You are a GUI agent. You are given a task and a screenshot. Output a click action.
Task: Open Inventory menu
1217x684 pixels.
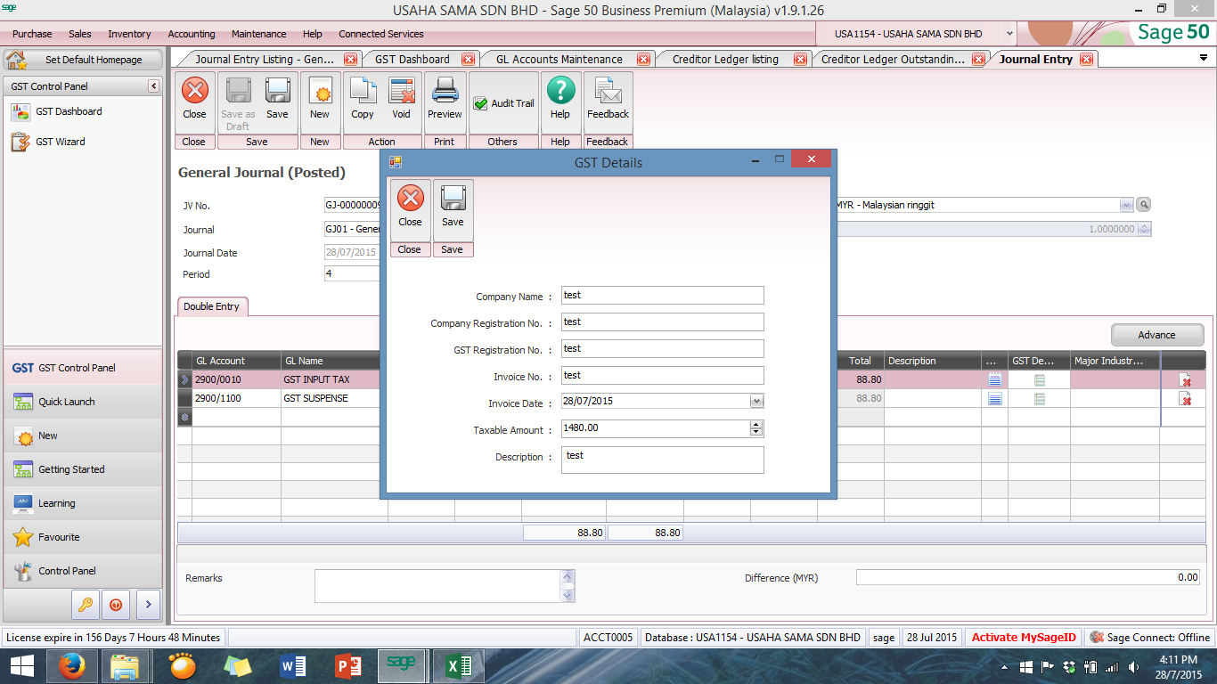click(x=129, y=34)
